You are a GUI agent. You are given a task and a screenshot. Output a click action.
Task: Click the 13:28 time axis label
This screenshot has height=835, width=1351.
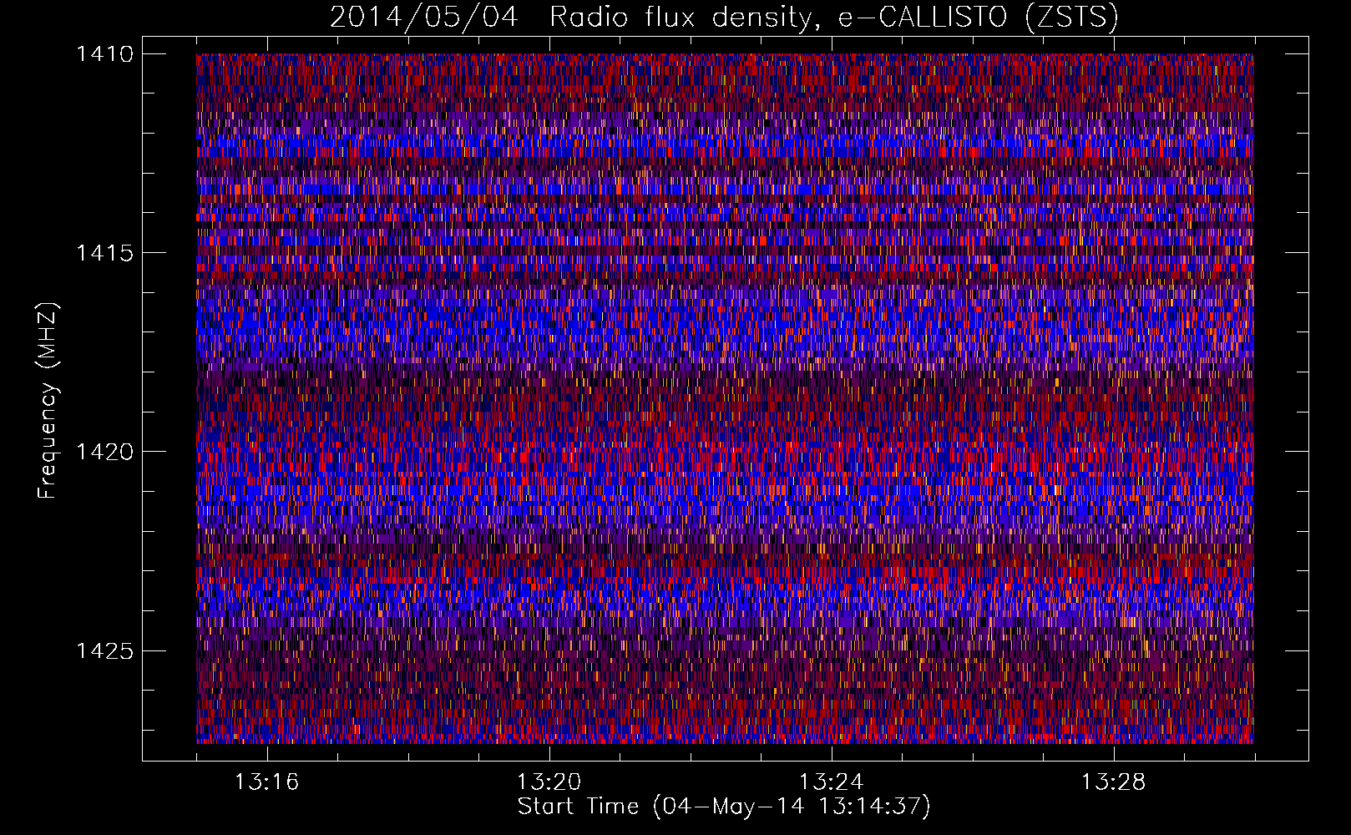click(1113, 782)
